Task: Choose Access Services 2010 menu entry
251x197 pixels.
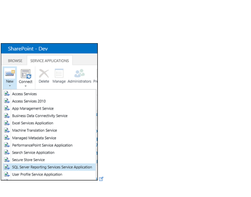Action: pos(50,101)
